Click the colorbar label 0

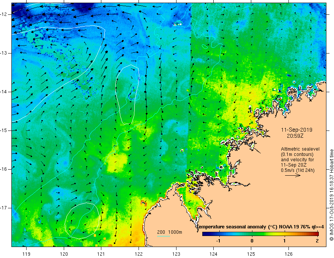[252, 241]
